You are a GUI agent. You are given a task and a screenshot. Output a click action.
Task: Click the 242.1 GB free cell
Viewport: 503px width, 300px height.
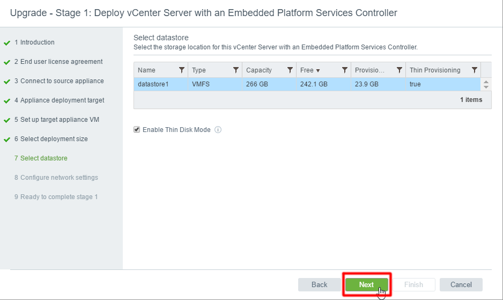324,84
